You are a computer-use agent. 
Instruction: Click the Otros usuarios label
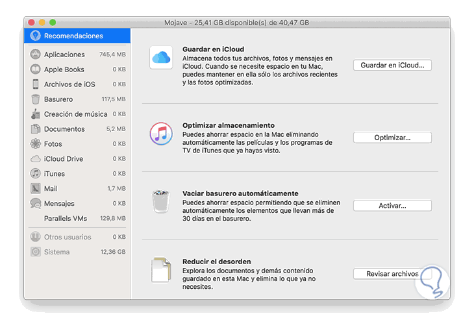point(68,237)
